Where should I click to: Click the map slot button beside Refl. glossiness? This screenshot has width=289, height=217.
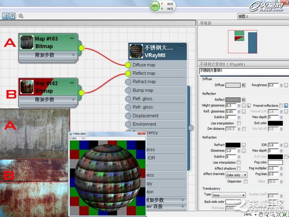pyautogui.click(x=244, y=112)
